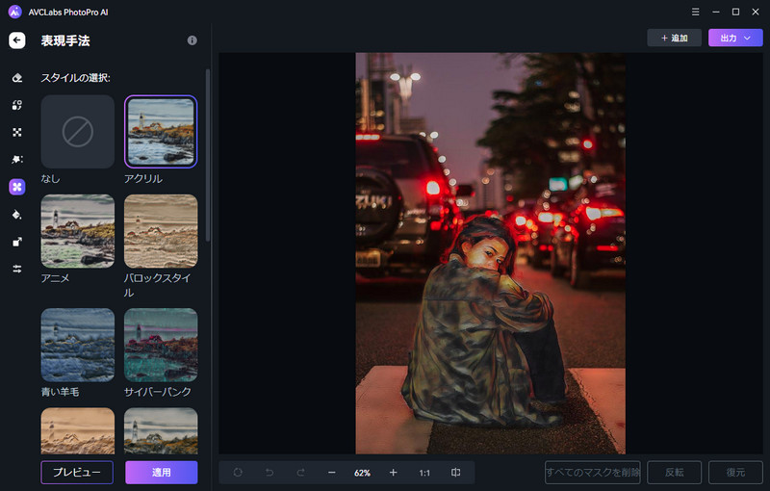Zoom in with the plus button

394,473
